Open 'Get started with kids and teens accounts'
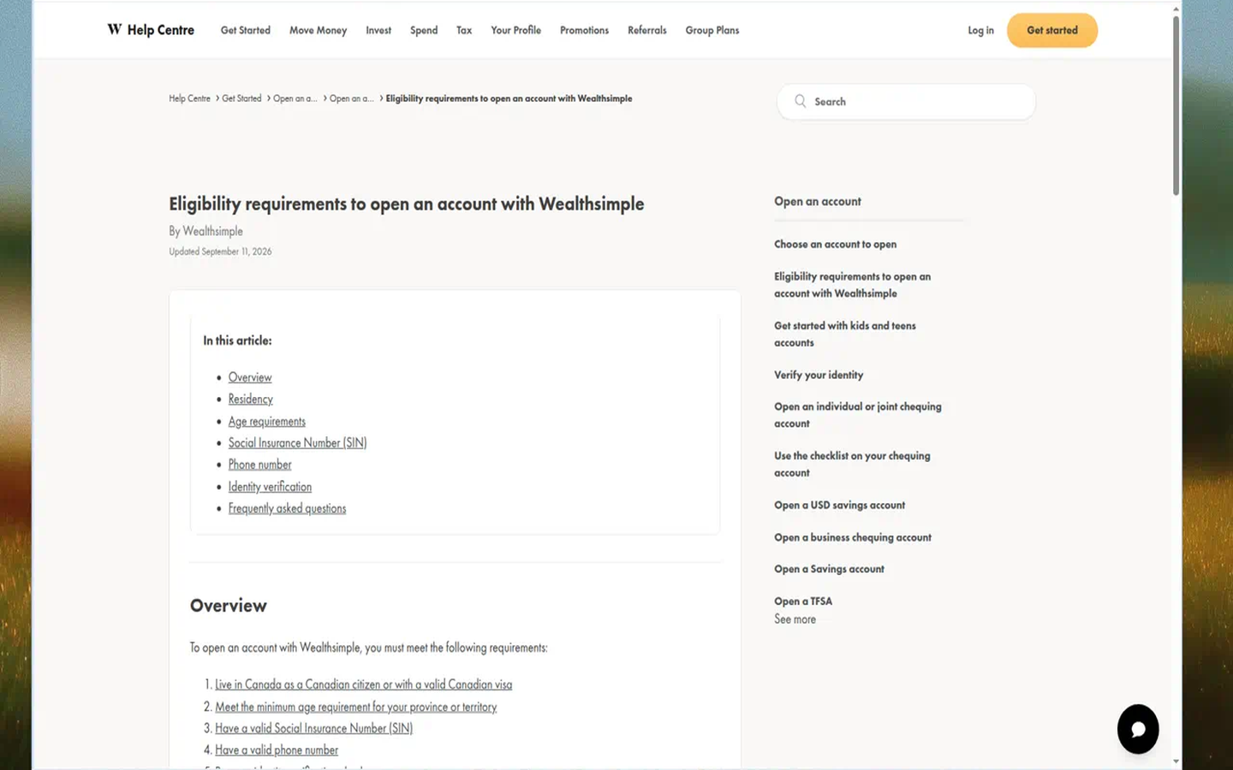The image size is (1233, 770). (x=844, y=334)
